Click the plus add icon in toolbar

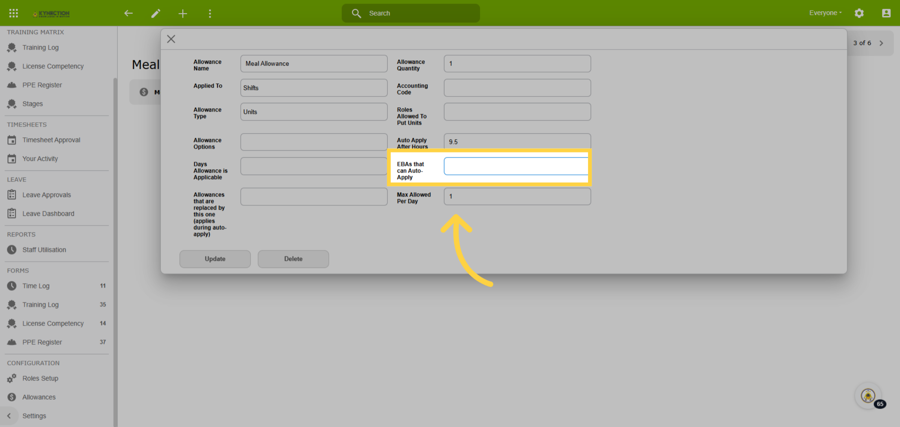183,14
